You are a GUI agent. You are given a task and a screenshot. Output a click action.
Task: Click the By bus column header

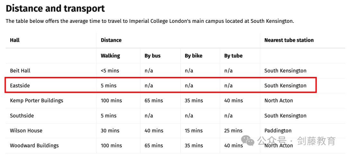coord(153,56)
